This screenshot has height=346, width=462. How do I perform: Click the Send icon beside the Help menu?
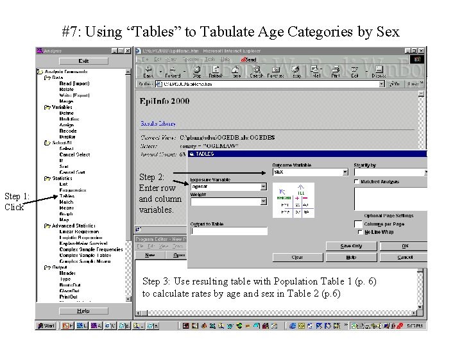point(249,60)
